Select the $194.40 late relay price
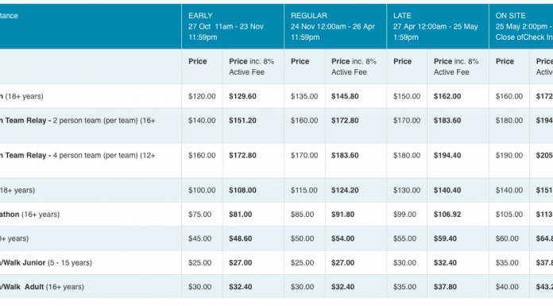The width and height of the screenshot is (553, 306). point(447,156)
